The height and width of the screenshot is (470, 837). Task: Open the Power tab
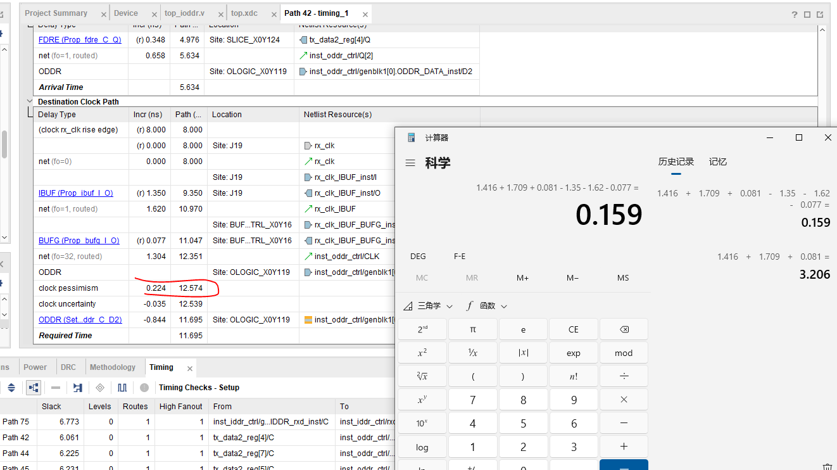click(x=35, y=367)
